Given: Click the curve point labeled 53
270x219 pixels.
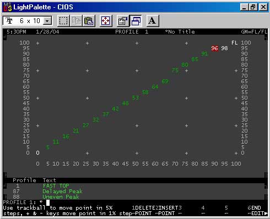Looking at the screenshot, I should click(136, 98).
